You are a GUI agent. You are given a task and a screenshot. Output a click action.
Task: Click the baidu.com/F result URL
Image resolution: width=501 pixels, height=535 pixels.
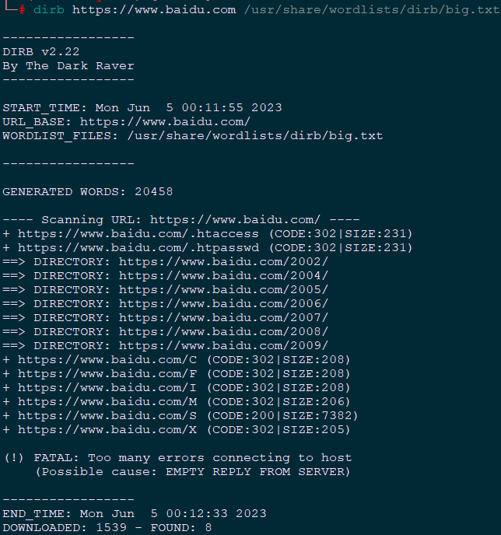click(x=107, y=373)
